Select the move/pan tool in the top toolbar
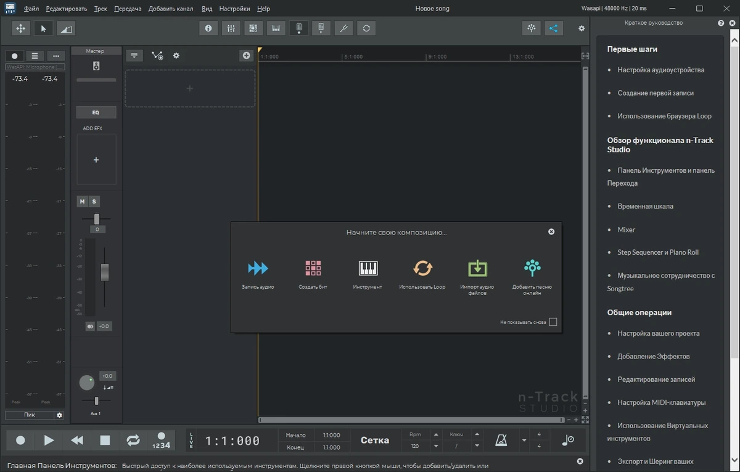 [20, 28]
